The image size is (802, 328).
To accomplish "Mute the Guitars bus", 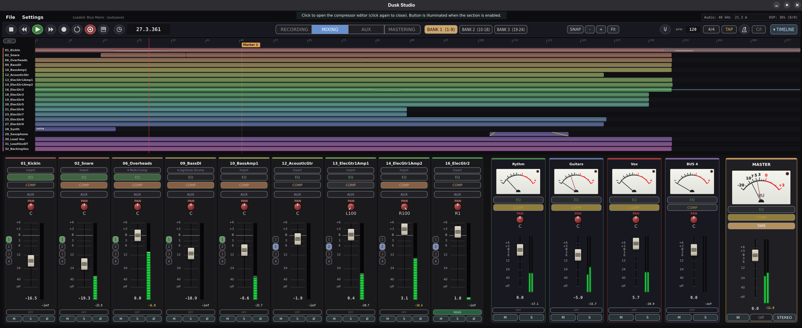I will [563, 317].
